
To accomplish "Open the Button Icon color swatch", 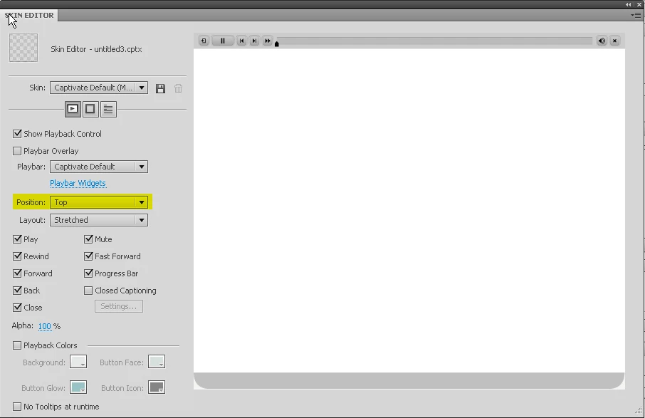I will (x=157, y=387).
